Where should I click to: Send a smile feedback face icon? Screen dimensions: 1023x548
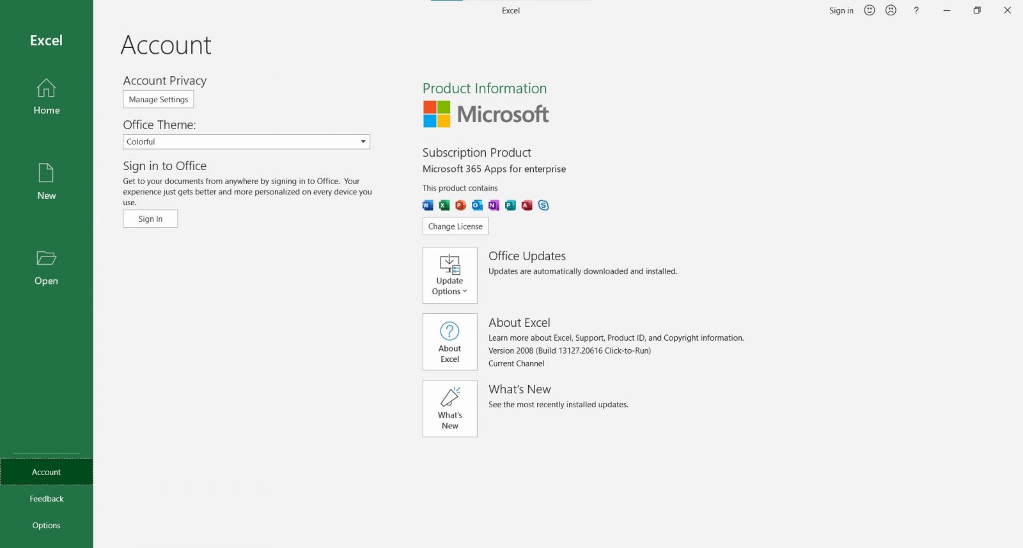coord(870,10)
